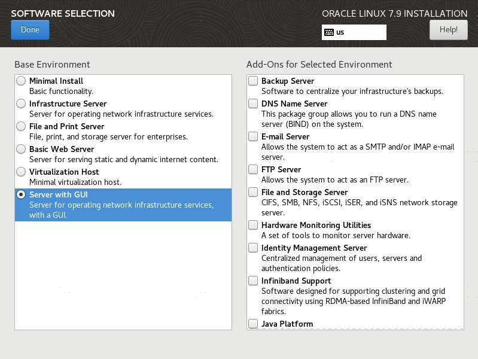Click the us keyboard layout field
This screenshot has height=359, width=478.
[x=359, y=32]
